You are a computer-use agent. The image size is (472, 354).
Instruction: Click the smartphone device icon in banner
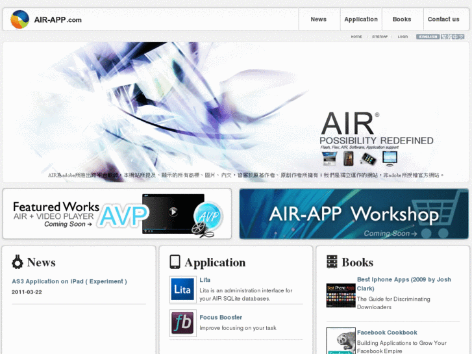[x=368, y=159]
